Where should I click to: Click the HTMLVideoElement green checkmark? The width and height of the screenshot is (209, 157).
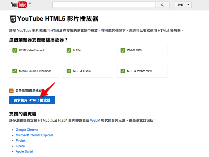14,50
